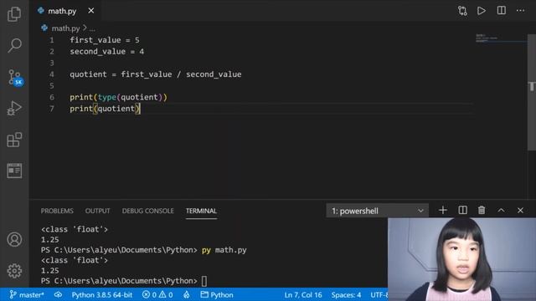
Task: Click the breadcrumb ellipsis after math.py
Action: pyautogui.click(x=92, y=29)
